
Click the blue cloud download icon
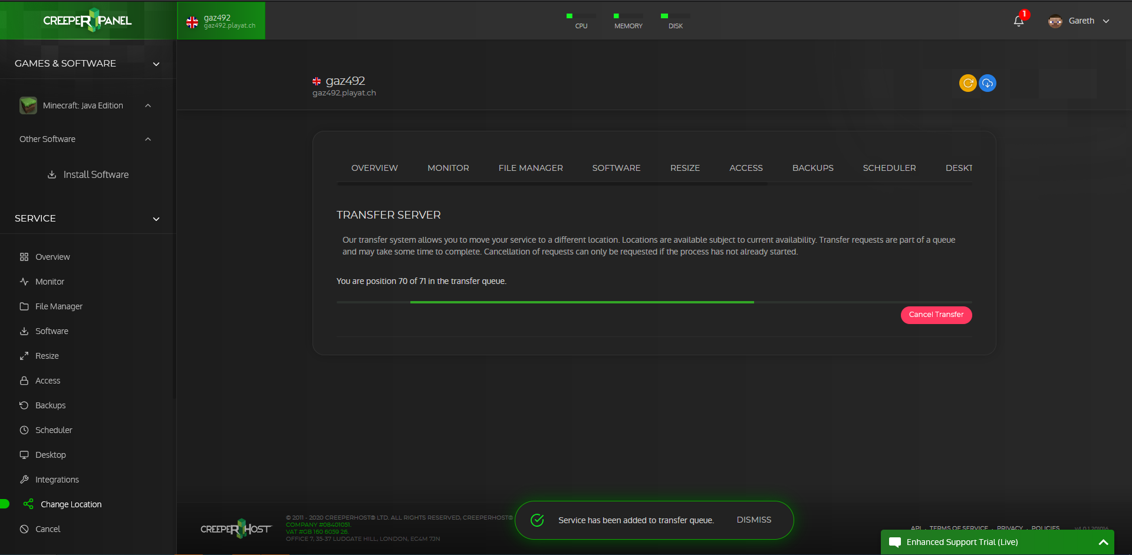988,83
